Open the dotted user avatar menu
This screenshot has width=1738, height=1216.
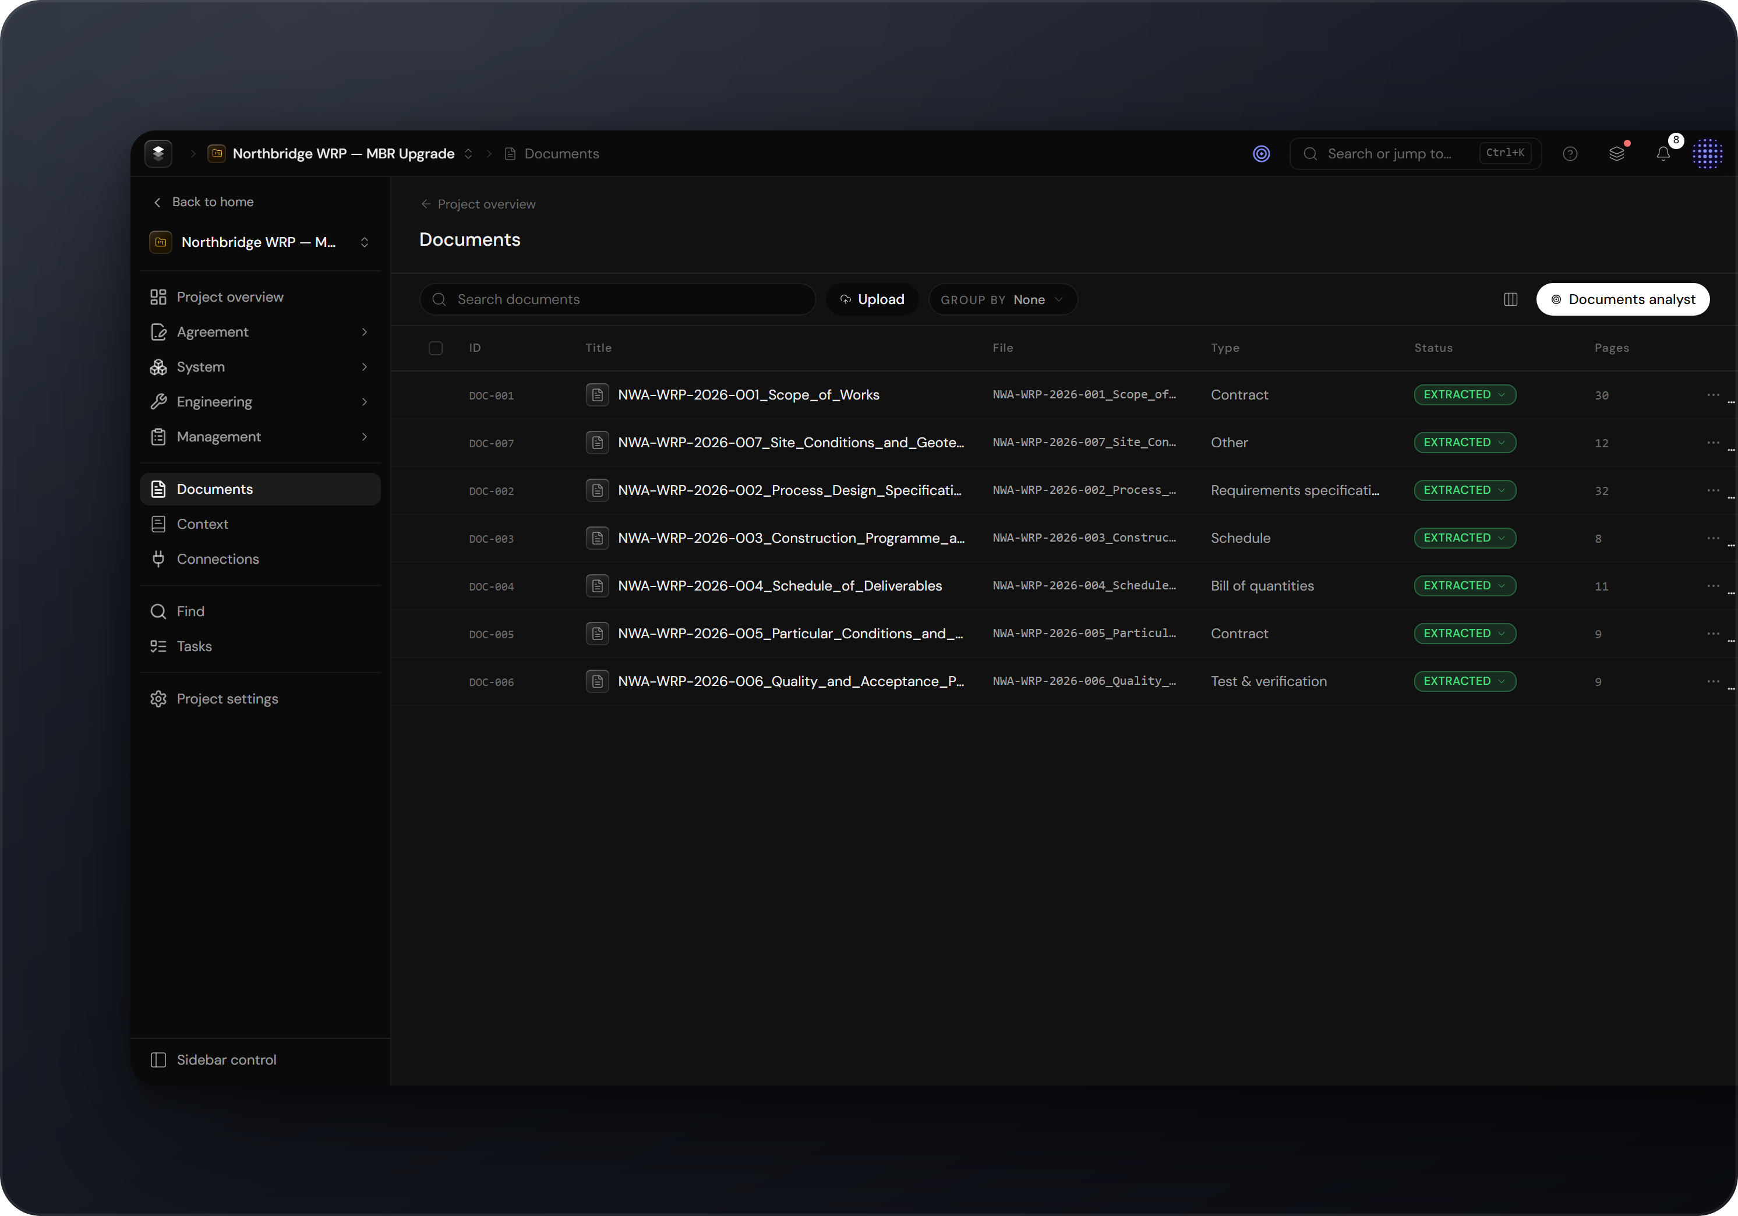[x=1708, y=154]
